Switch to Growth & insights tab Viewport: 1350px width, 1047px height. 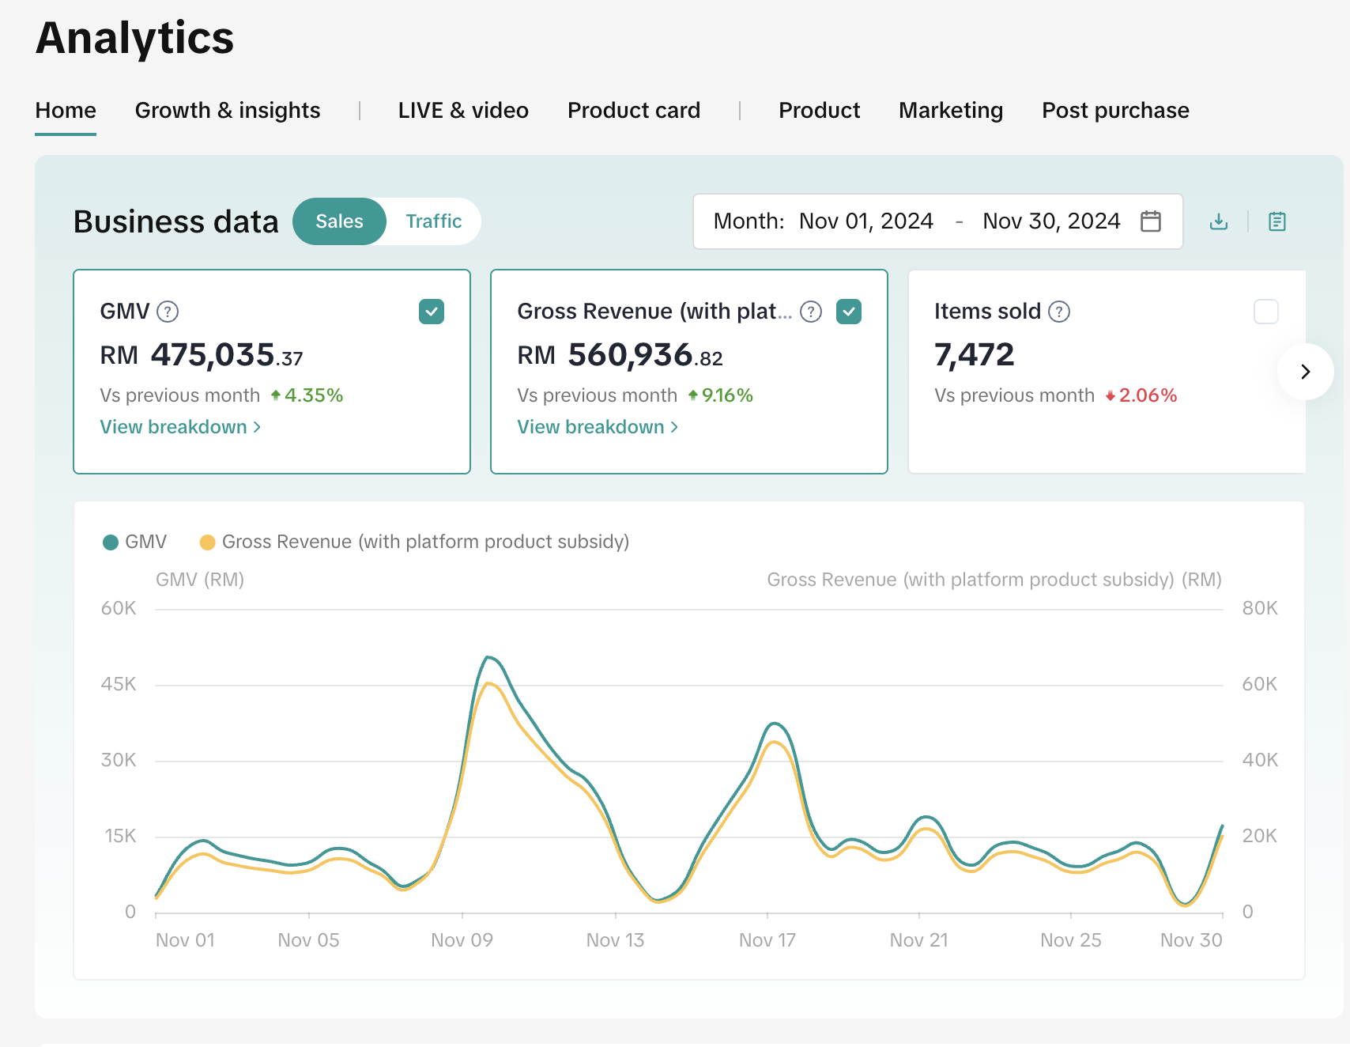tap(228, 111)
